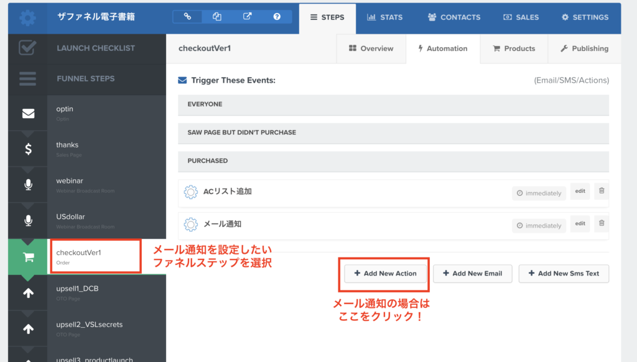Open the help question mark icon
The height and width of the screenshot is (362, 637).
pyautogui.click(x=277, y=17)
